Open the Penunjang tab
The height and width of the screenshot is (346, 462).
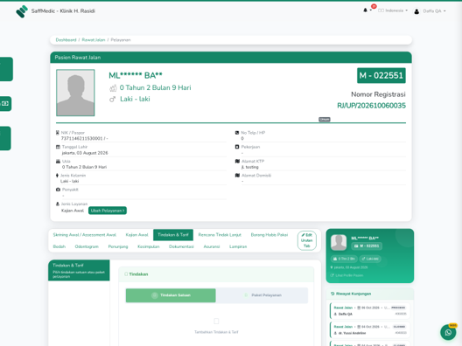(118, 246)
